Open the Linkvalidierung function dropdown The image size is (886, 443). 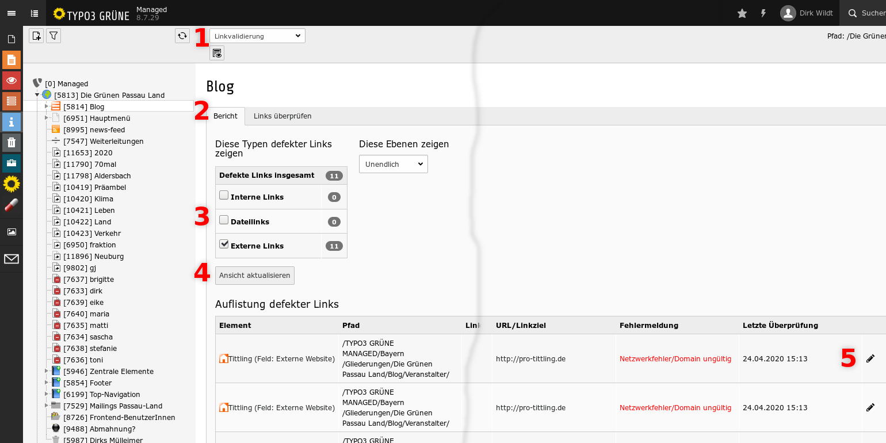click(257, 36)
